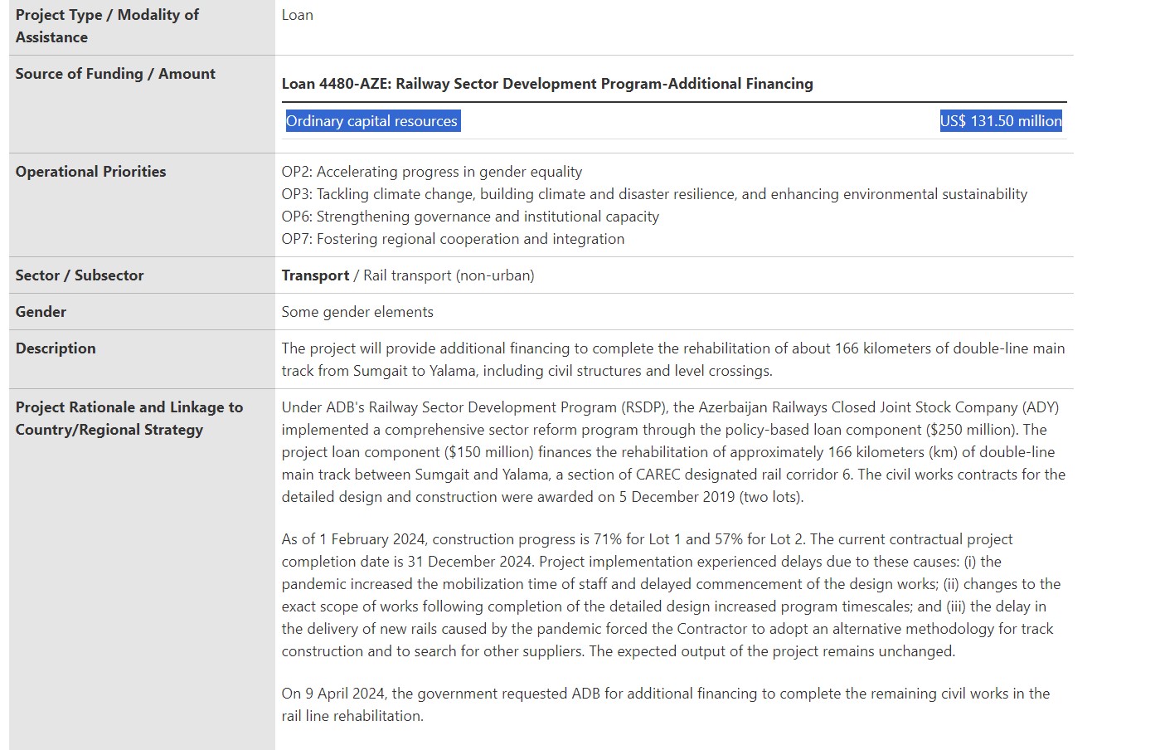Click the paragraph starting "On 9 April 2024"
This screenshot has width=1160, height=750.
(x=665, y=704)
